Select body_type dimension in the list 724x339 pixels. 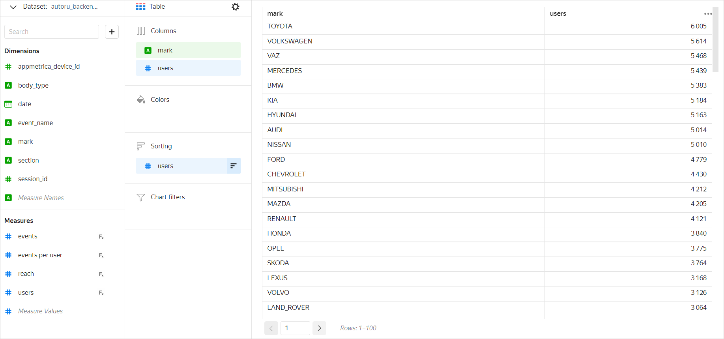point(33,86)
